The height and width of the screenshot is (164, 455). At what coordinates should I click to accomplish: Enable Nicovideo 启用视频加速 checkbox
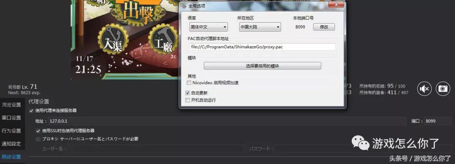coord(188,82)
